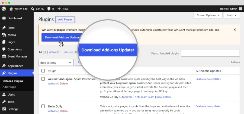Image resolution: width=244 pixels, height=114 pixels.
Task: Click the admin avatar next to Howdy
Action: point(240,9)
